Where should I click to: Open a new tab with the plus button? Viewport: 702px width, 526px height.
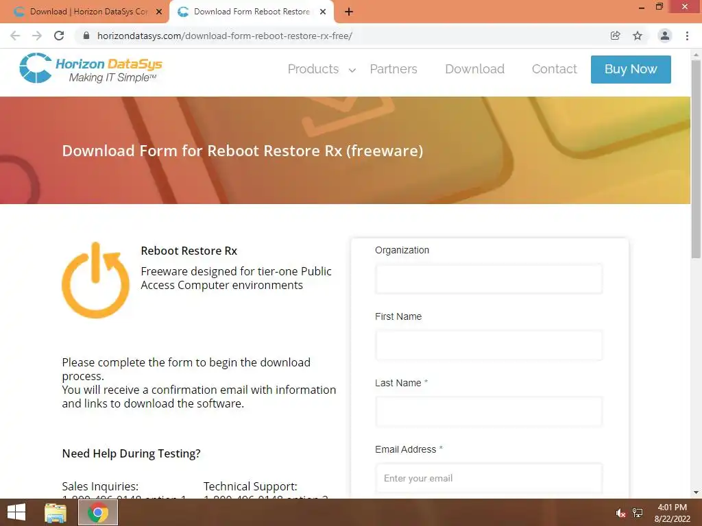349,12
